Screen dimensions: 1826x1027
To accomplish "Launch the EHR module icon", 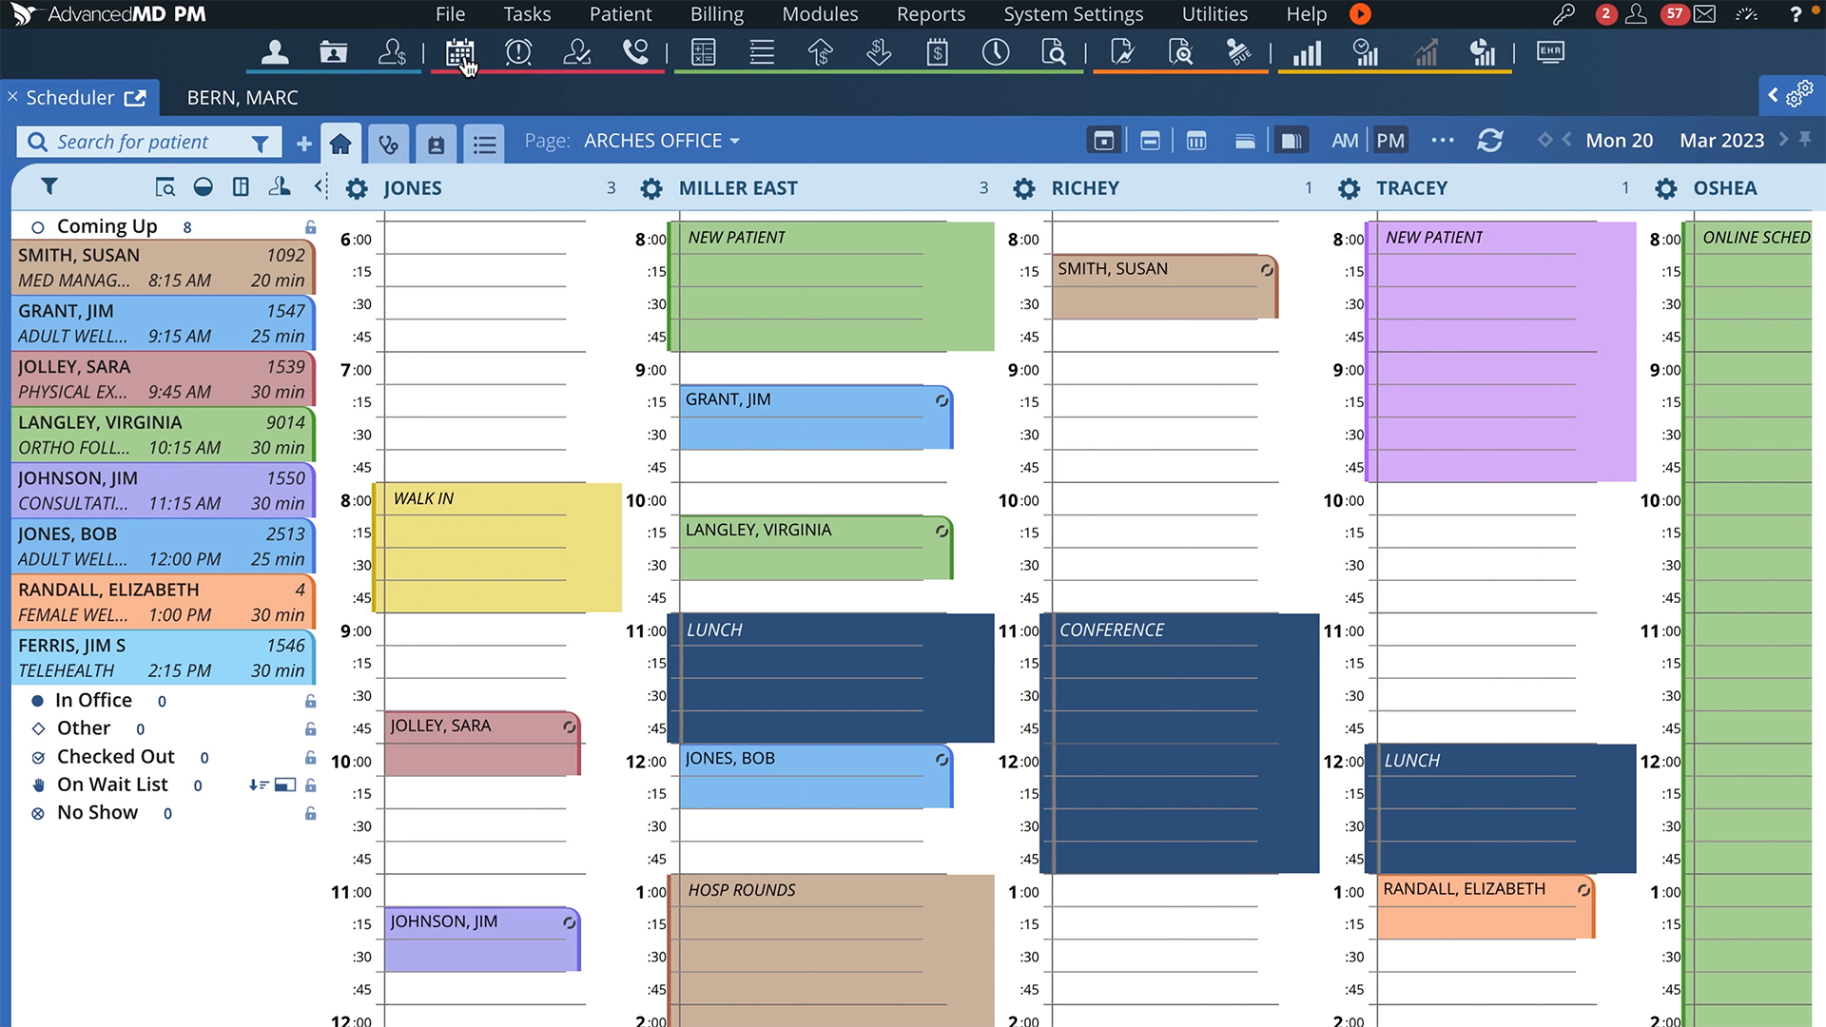I will click(x=1551, y=52).
